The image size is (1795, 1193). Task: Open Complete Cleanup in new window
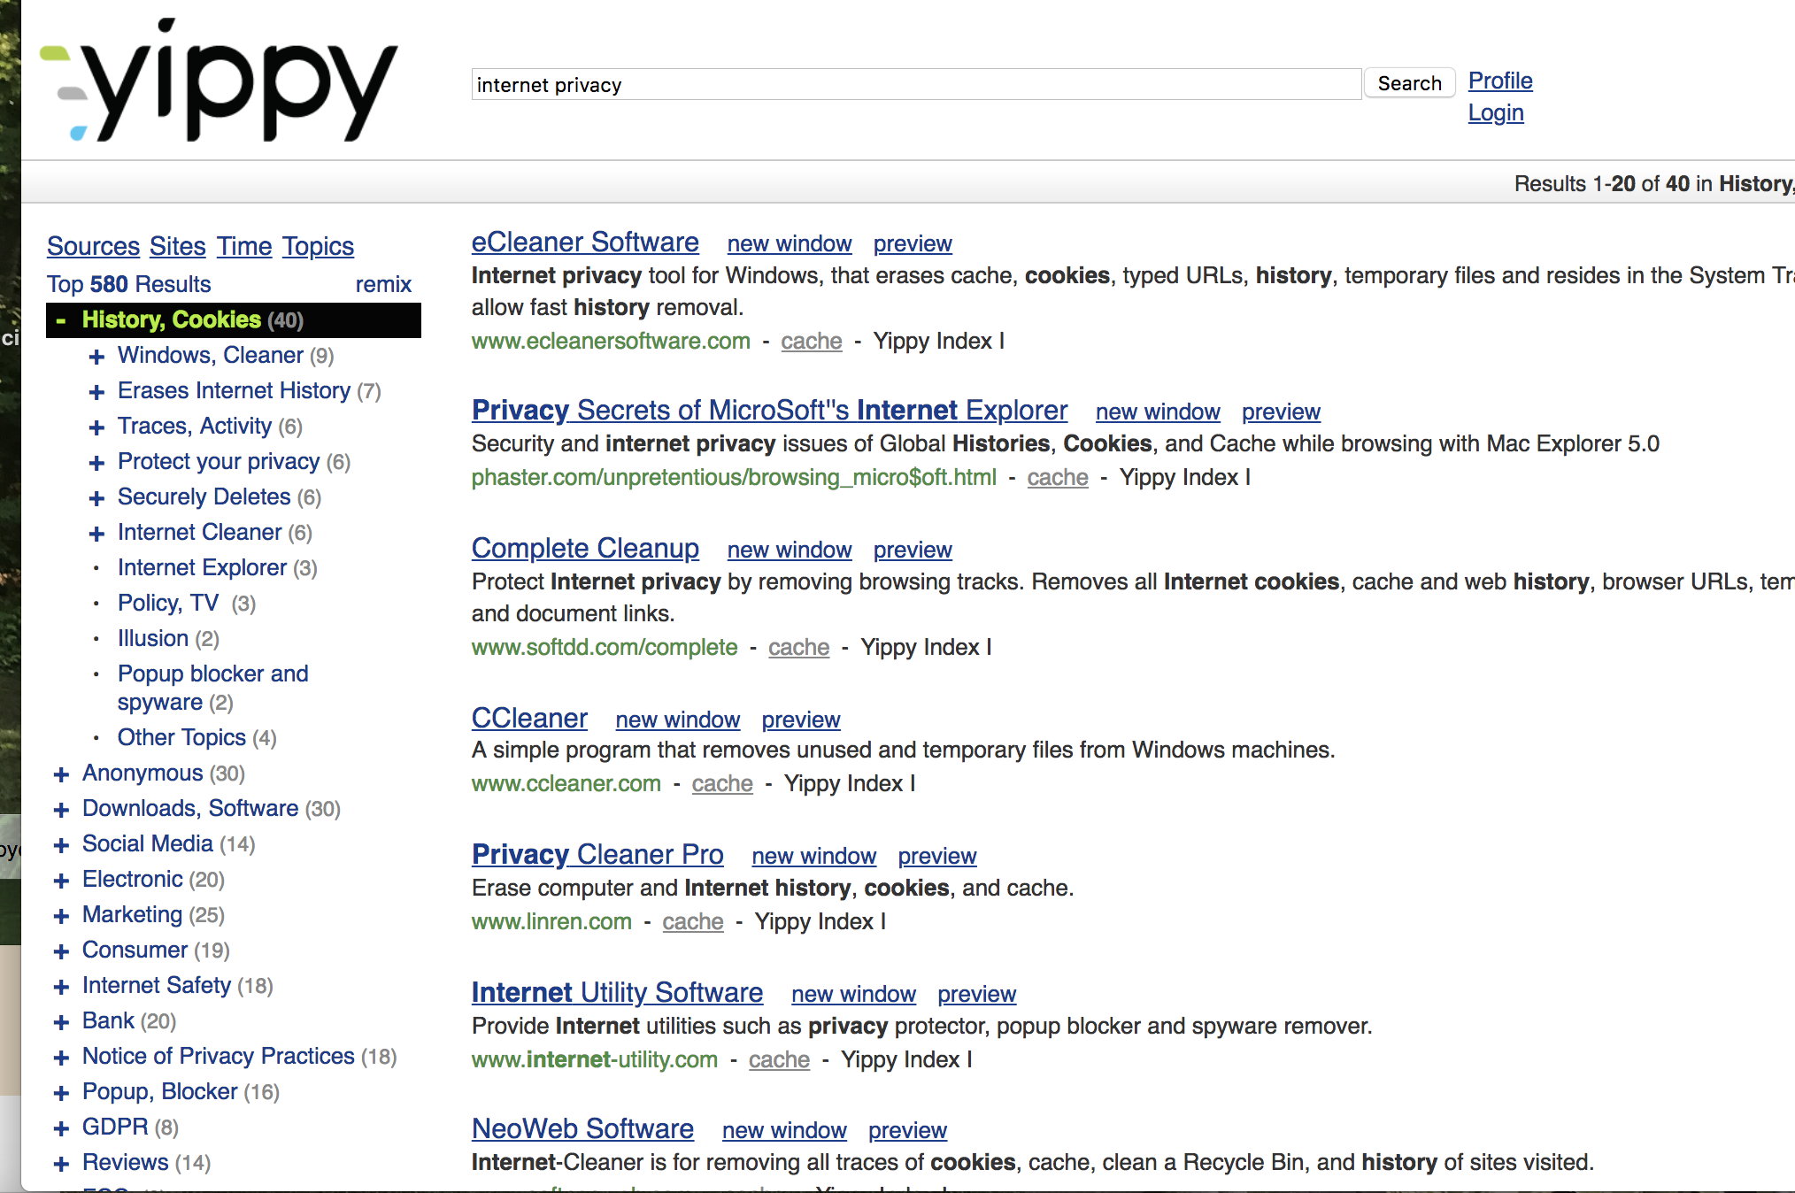point(790,550)
